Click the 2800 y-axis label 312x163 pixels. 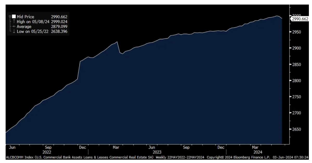click(x=297, y=81)
